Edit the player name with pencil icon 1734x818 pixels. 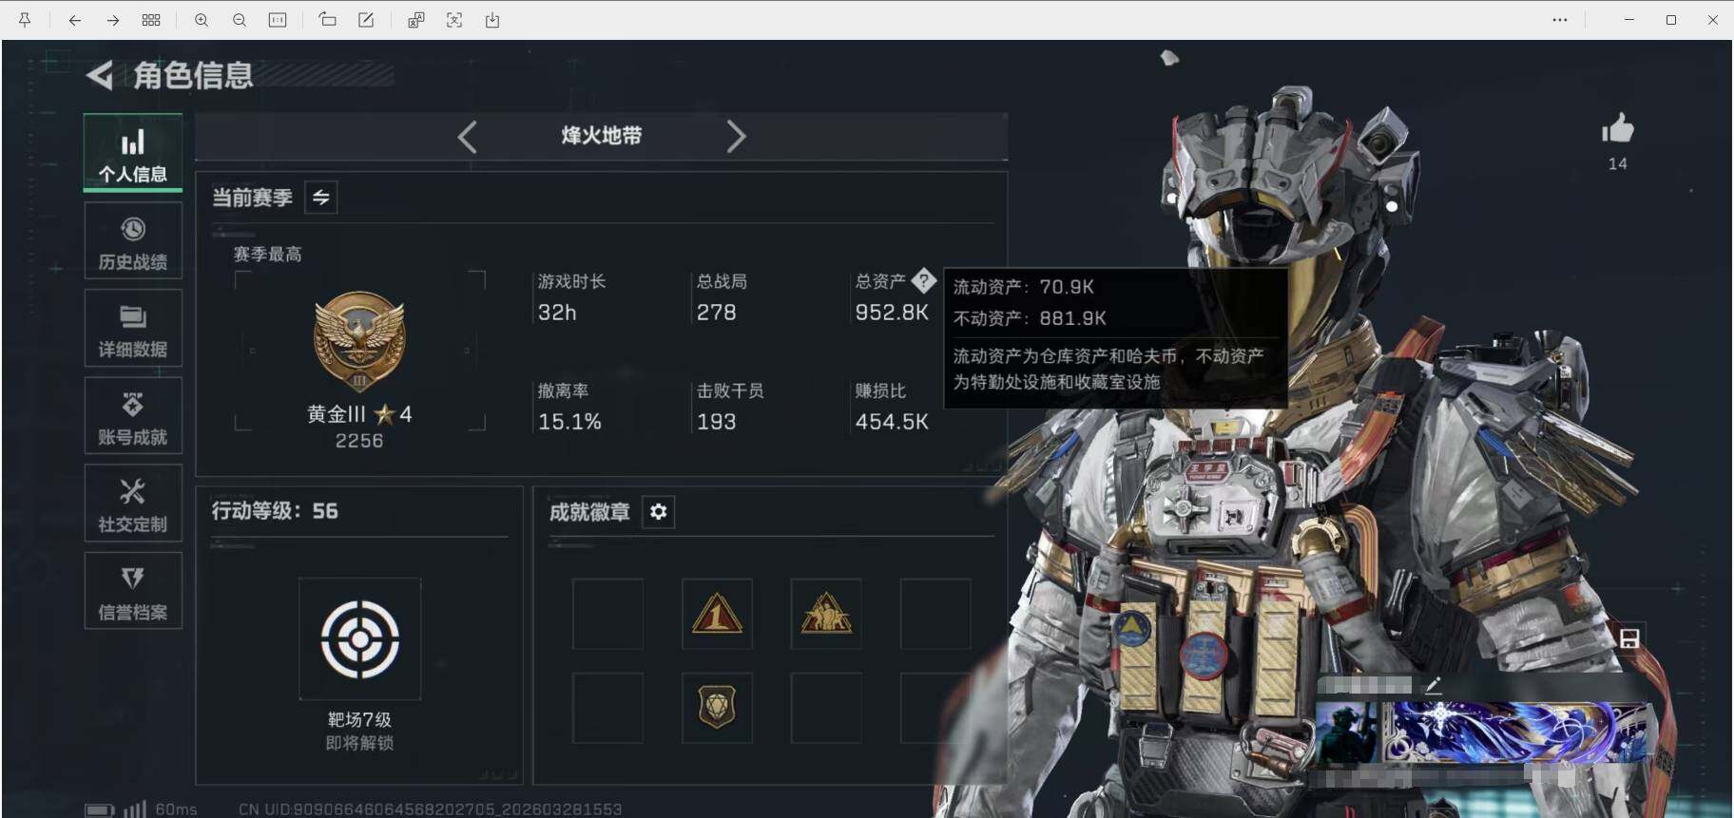[1434, 684]
